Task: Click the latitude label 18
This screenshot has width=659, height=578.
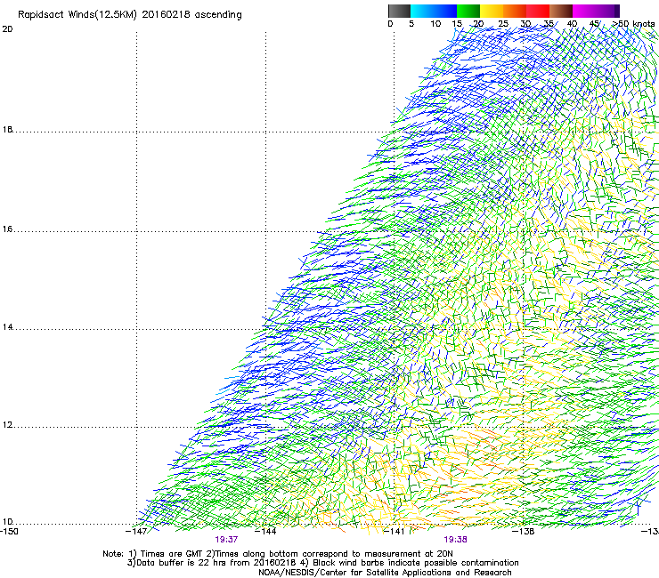Action: 7,130
